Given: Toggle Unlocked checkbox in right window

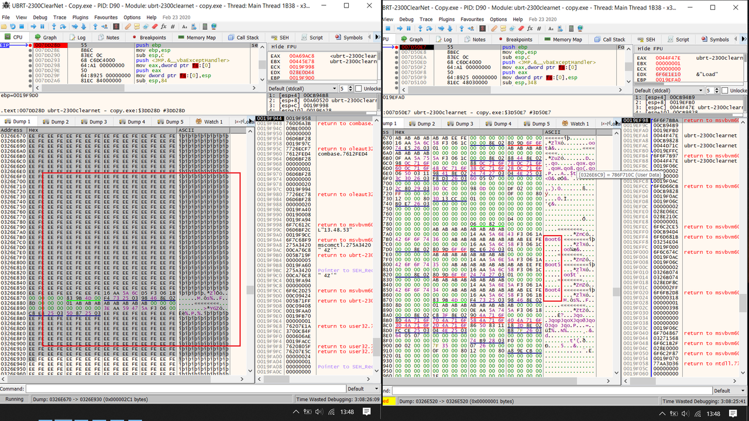Looking at the screenshot, I should (724, 90).
